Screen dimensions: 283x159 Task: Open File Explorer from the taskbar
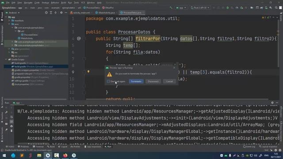click(39, 155)
